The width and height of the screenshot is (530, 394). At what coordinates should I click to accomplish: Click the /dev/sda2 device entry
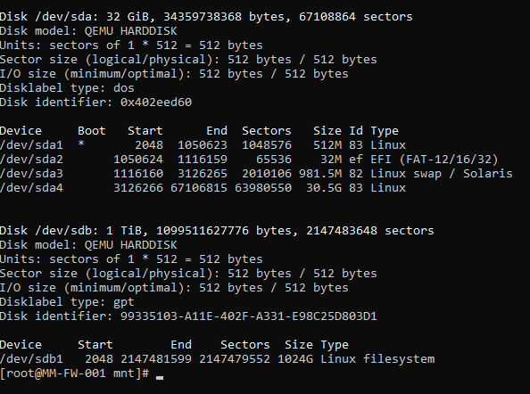click(x=31, y=160)
